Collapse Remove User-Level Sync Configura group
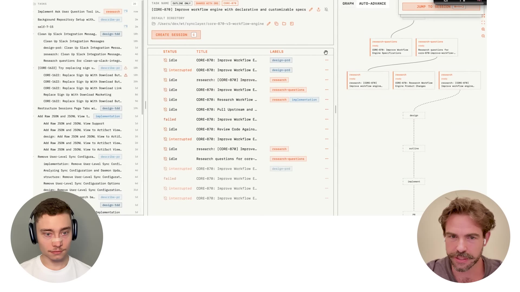The height and width of the screenshot is (292, 520). (x=34, y=157)
